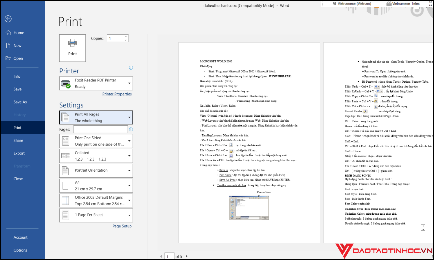Click the Pages range input field

pos(100,129)
